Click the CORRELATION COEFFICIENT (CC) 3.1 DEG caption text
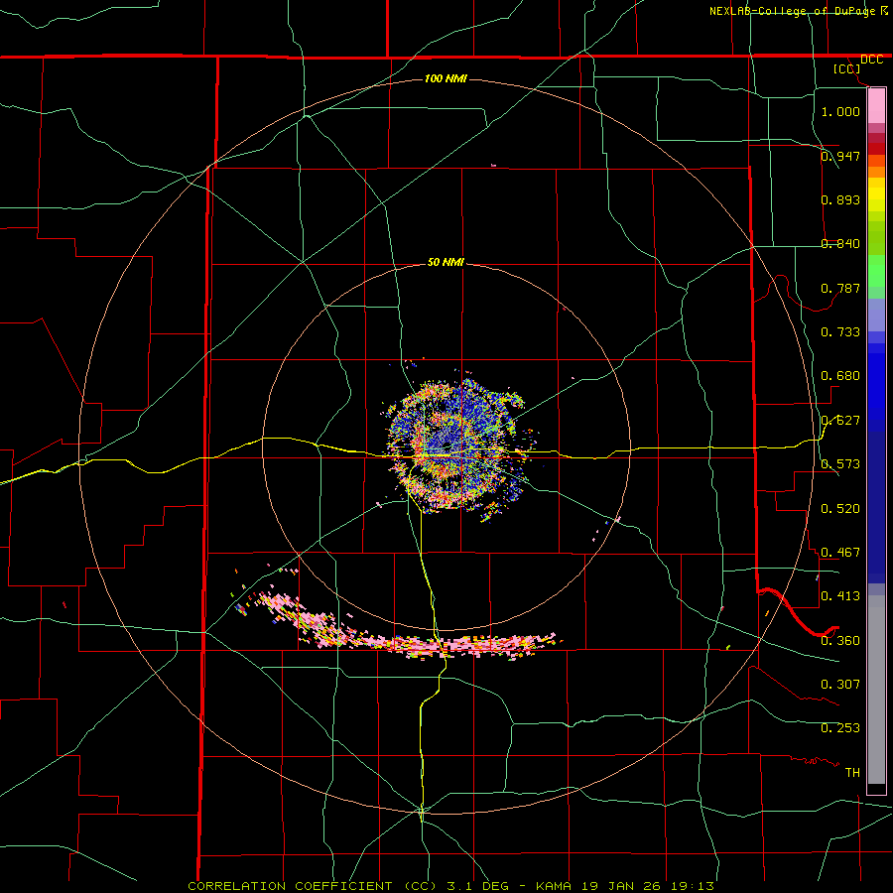Viewport: 893px width, 893px height. coord(348,886)
